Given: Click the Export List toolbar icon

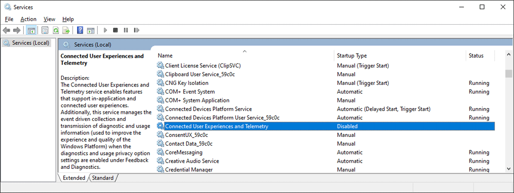Looking at the screenshot, I should 66,30.
